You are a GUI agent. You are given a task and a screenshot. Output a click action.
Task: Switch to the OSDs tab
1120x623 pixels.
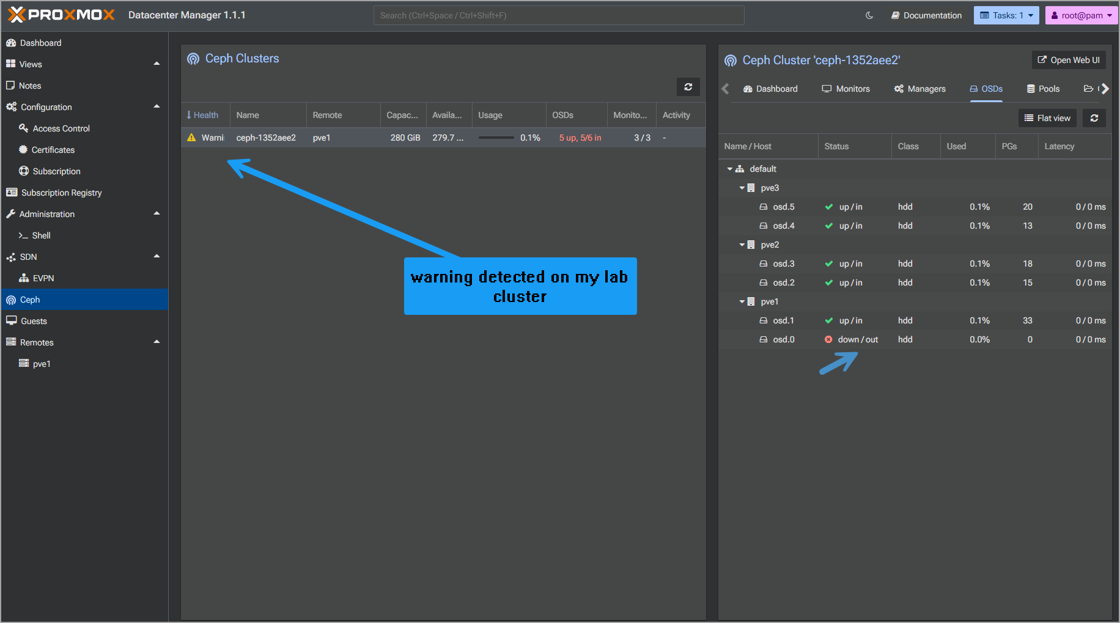pyautogui.click(x=986, y=89)
